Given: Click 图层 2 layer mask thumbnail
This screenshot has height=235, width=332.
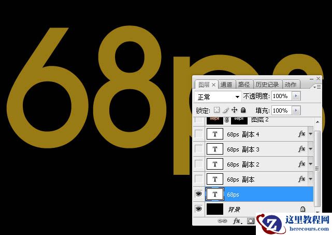Looking at the screenshot, I should (x=239, y=120).
